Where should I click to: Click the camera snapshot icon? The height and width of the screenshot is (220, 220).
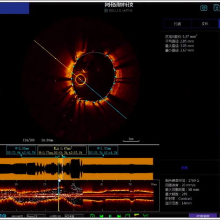pyautogui.click(x=204, y=8)
